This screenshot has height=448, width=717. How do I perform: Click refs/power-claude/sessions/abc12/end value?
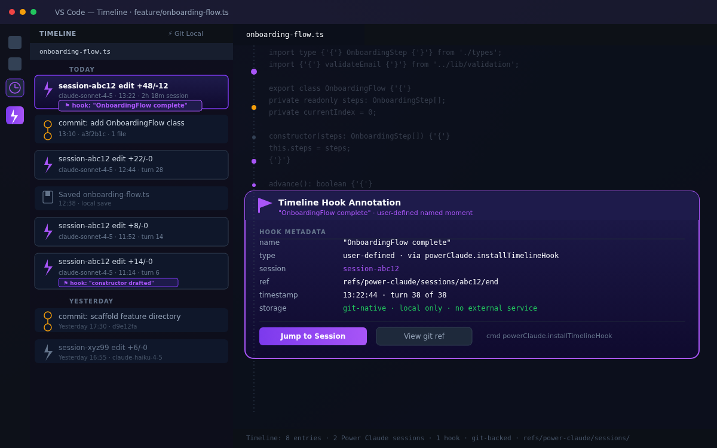click(421, 282)
